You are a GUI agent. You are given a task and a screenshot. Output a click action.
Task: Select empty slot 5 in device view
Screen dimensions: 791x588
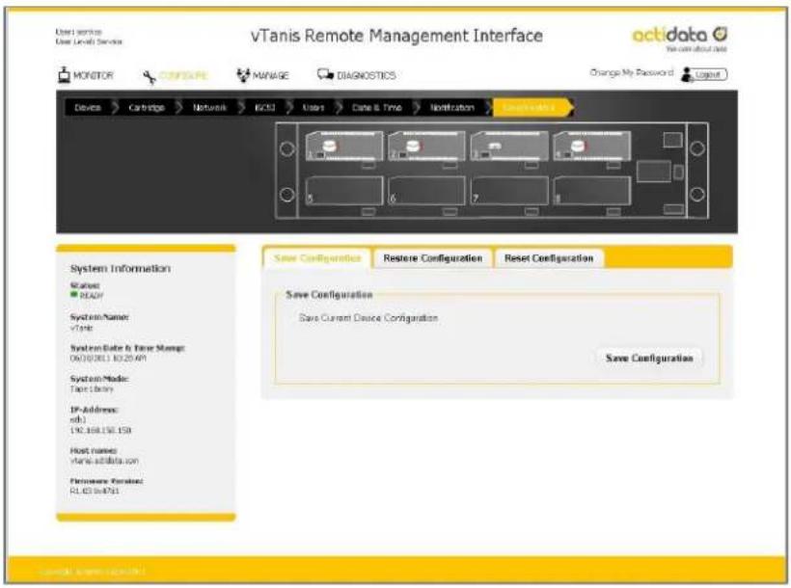[x=344, y=191]
